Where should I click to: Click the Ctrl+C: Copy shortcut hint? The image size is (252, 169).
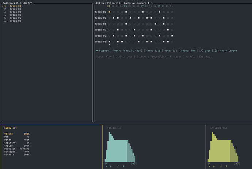tap(124, 56)
